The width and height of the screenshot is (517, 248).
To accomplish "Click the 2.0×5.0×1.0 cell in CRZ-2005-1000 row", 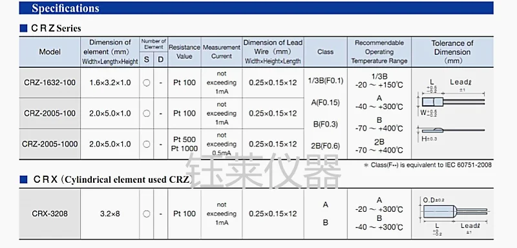I will click(x=110, y=144).
